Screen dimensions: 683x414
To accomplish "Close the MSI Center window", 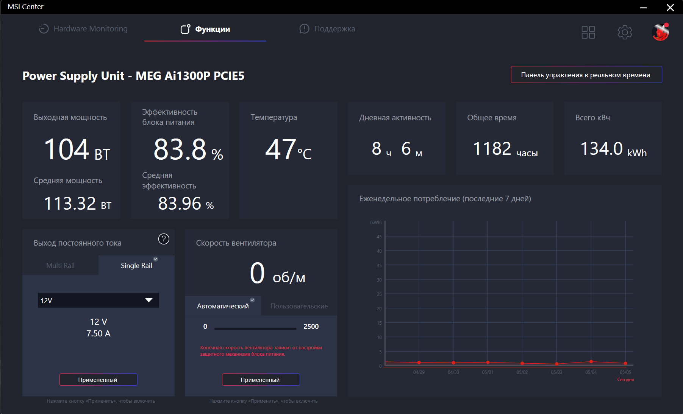I will (x=670, y=8).
